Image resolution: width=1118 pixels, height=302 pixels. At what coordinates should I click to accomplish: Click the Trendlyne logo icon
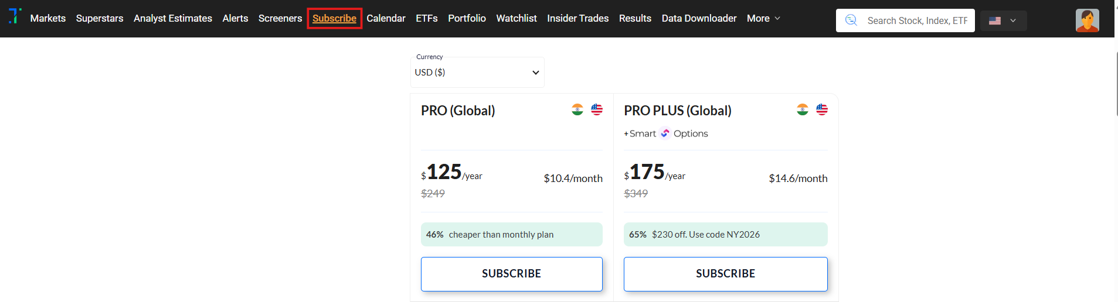click(x=15, y=16)
